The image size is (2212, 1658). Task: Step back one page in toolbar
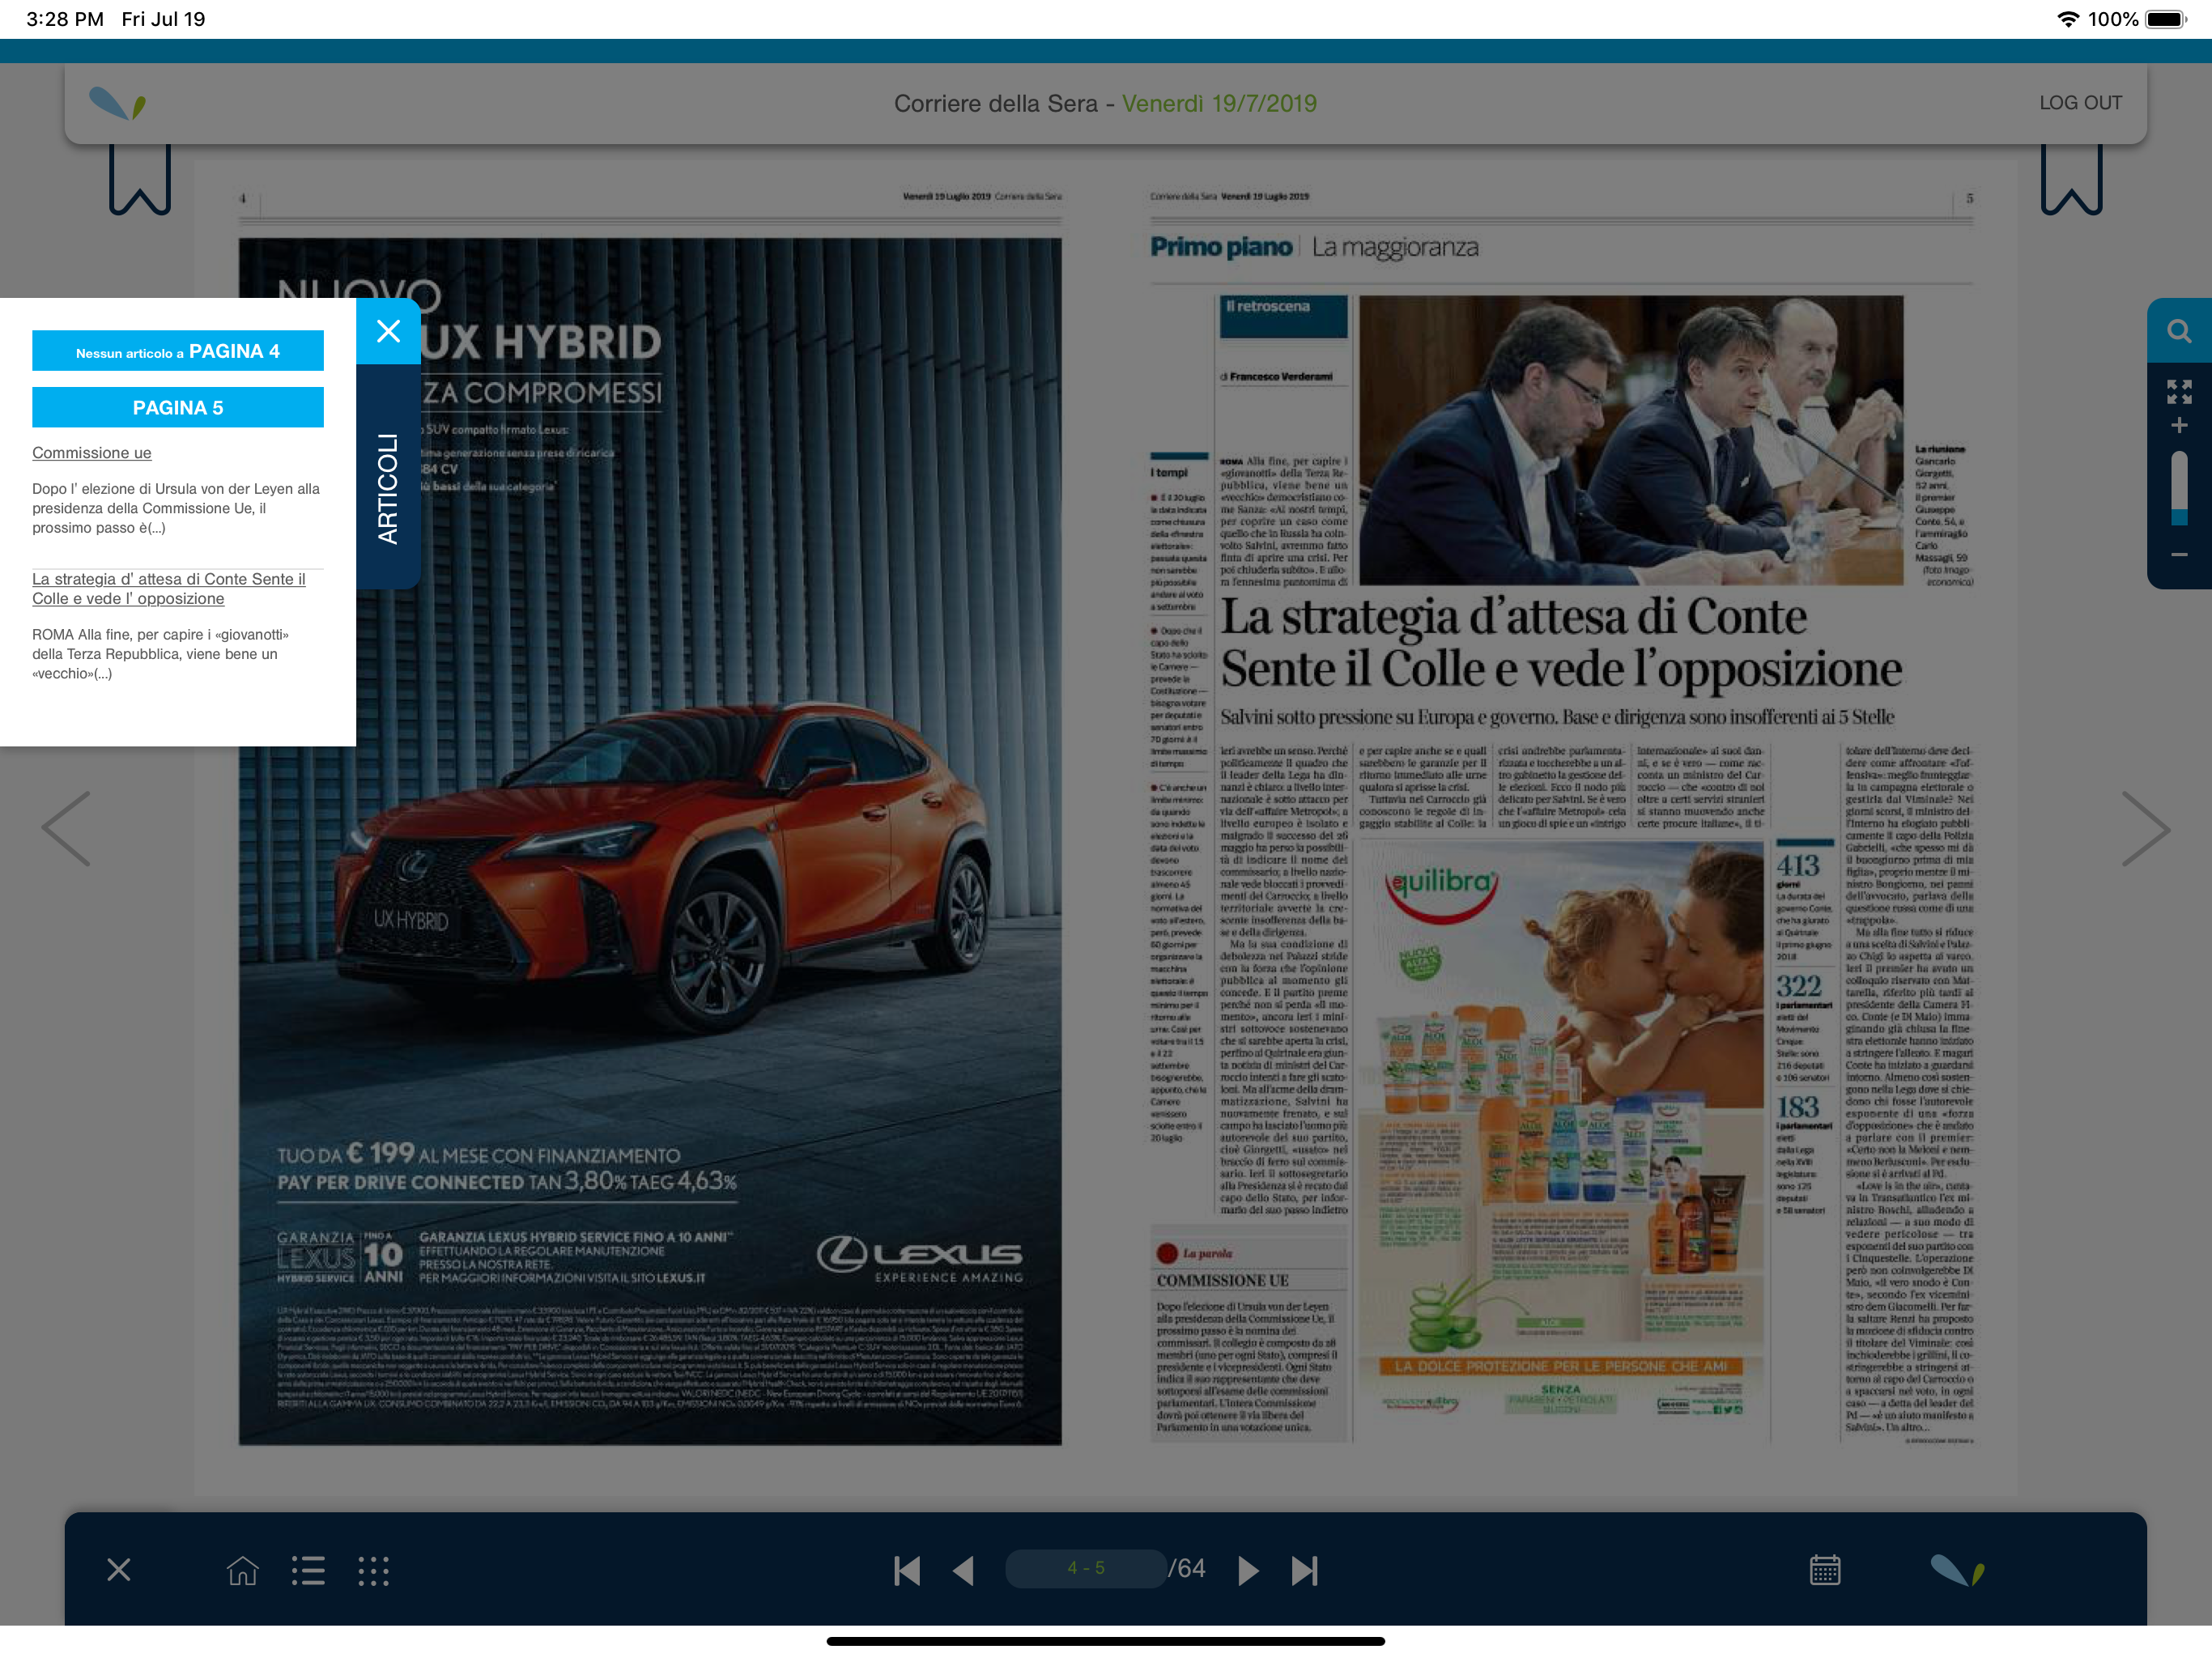(963, 1570)
